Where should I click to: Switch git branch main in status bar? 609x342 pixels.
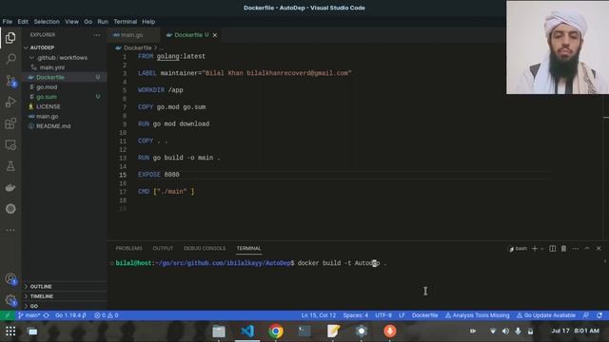click(29, 315)
